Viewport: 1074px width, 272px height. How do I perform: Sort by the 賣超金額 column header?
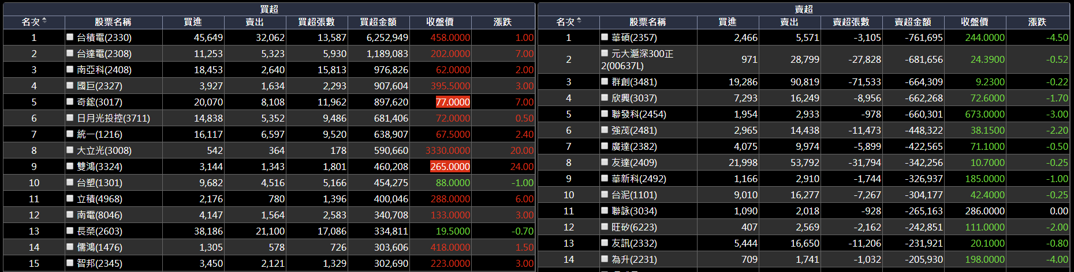(x=913, y=22)
